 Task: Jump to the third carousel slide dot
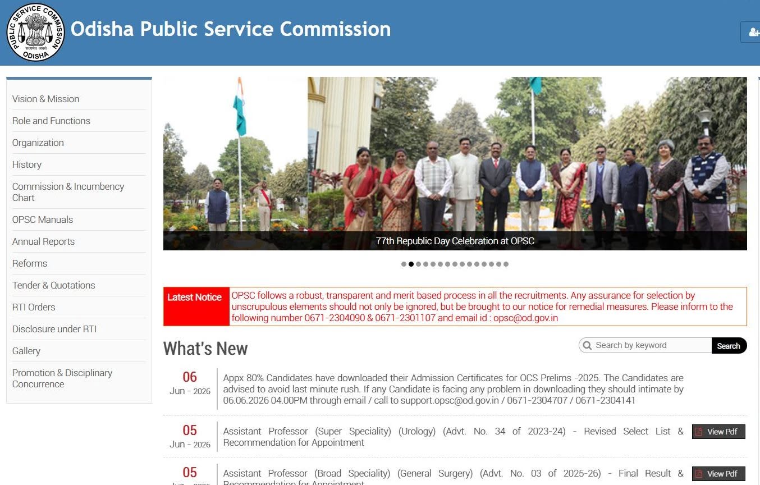click(x=418, y=264)
